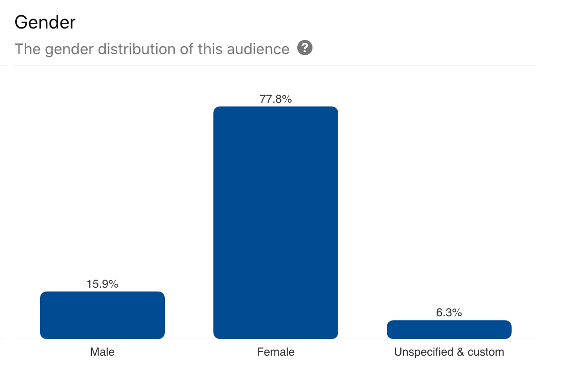Viewport: 584px width, 369px height.
Task: Click the 6.3% value label
Action: tap(449, 313)
